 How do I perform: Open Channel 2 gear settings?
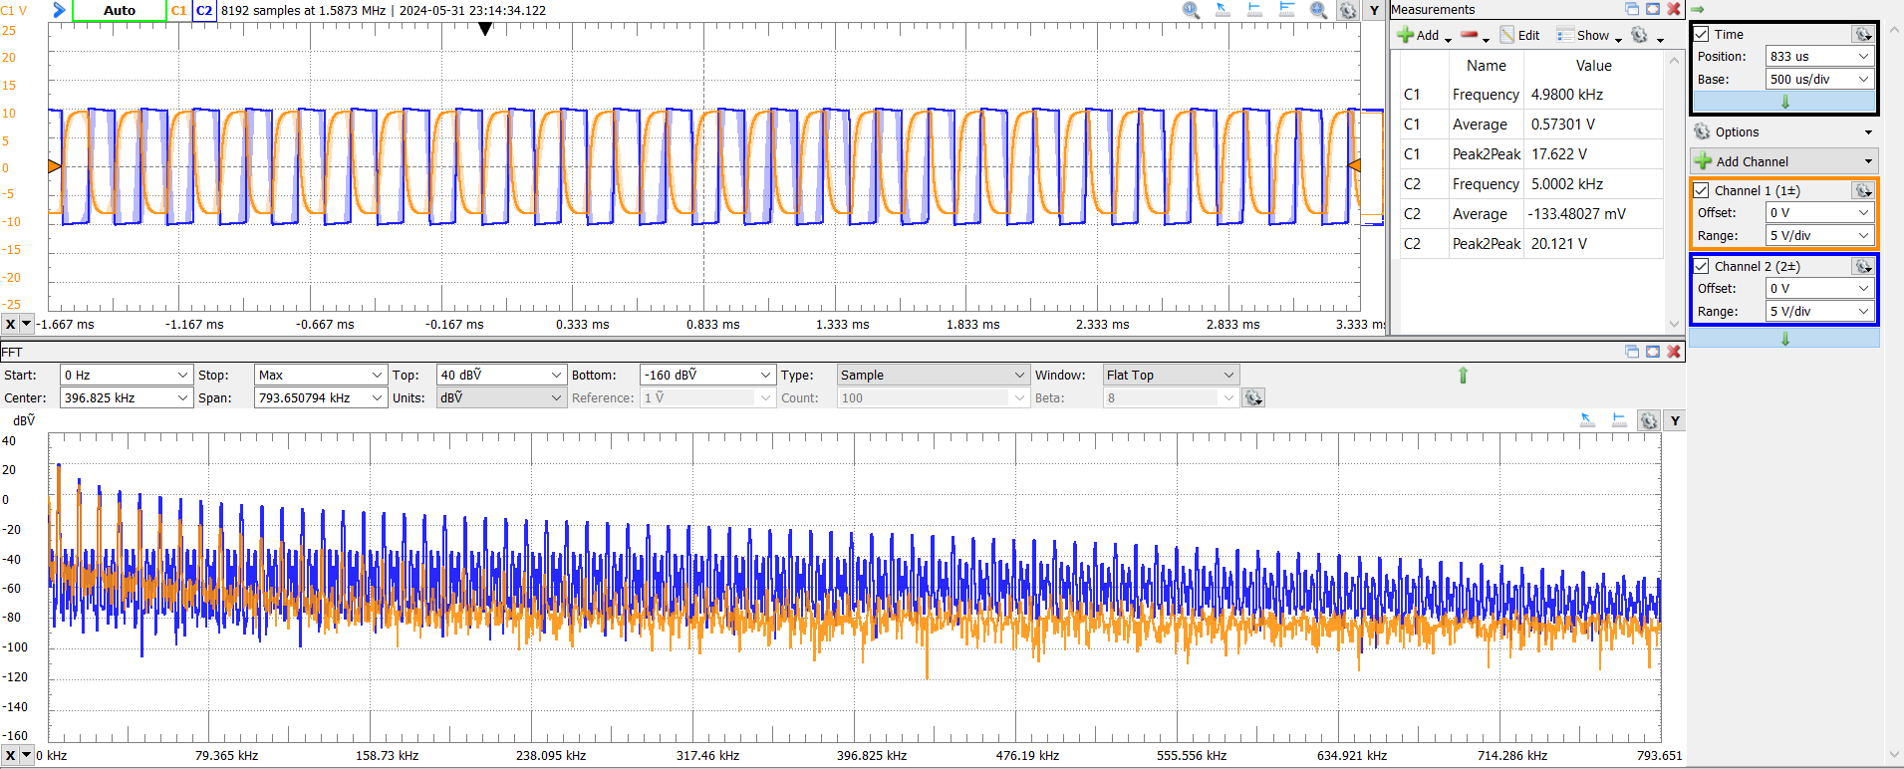[x=1862, y=266]
